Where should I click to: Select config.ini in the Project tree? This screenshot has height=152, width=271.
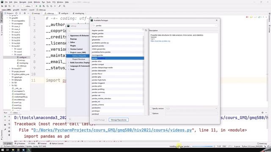coord(22,57)
